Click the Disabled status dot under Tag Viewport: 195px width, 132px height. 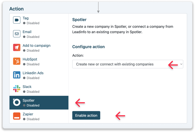[x=24, y=23]
